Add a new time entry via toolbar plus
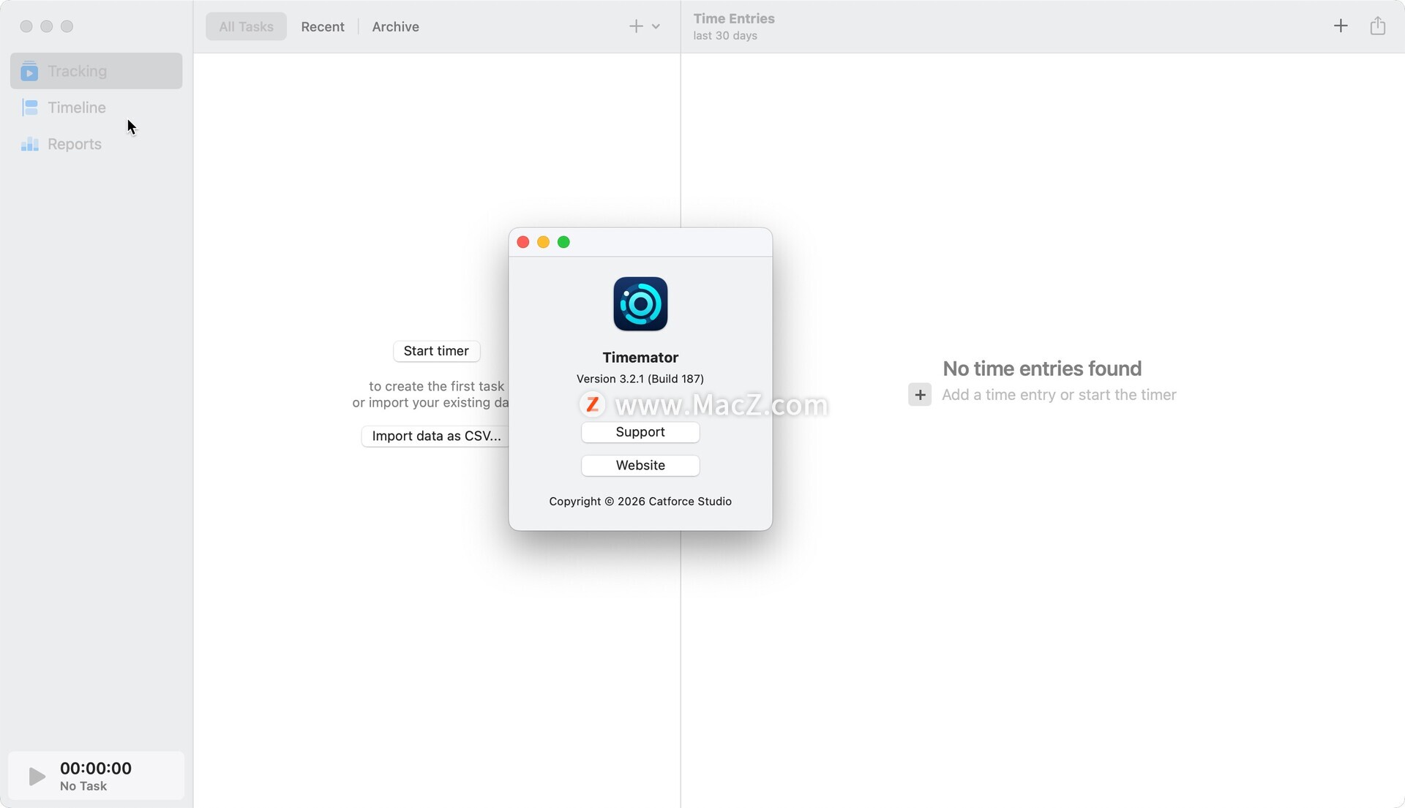The width and height of the screenshot is (1405, 808). 1340,26
